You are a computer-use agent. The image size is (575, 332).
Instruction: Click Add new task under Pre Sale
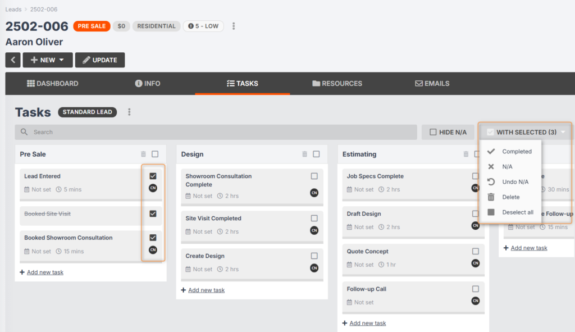coord(45,272)
